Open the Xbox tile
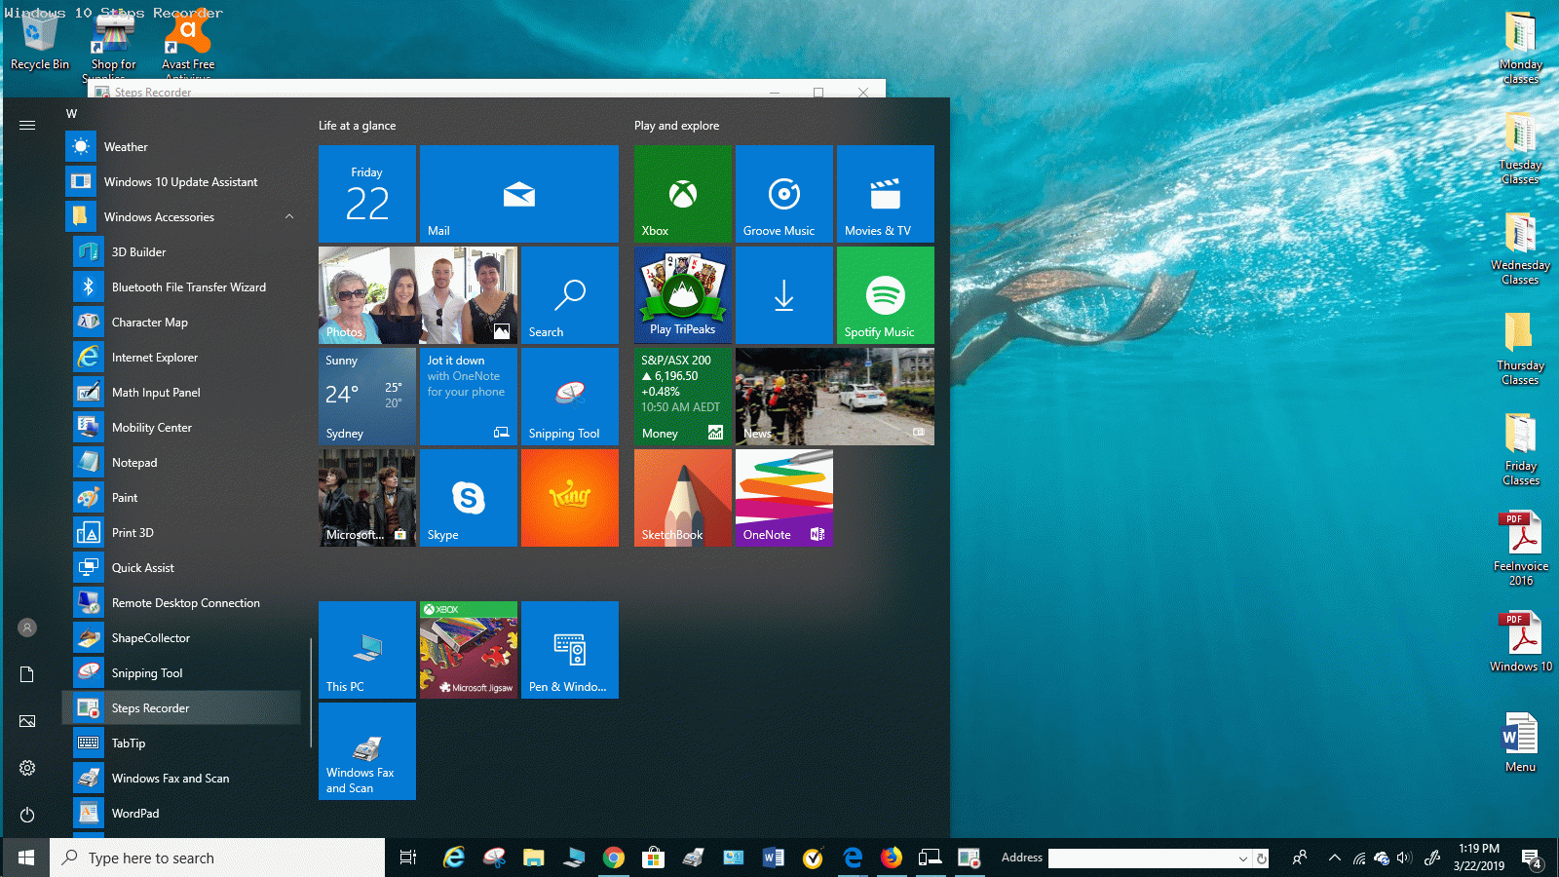This screenshot has height=877, width=1559. point(683,194)
